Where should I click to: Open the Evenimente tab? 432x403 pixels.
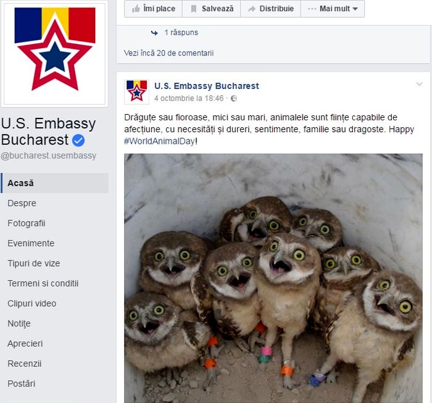point(31,244)
